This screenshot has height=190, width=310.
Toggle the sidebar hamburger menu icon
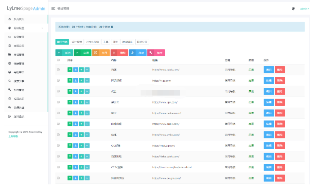pos(53,8)
